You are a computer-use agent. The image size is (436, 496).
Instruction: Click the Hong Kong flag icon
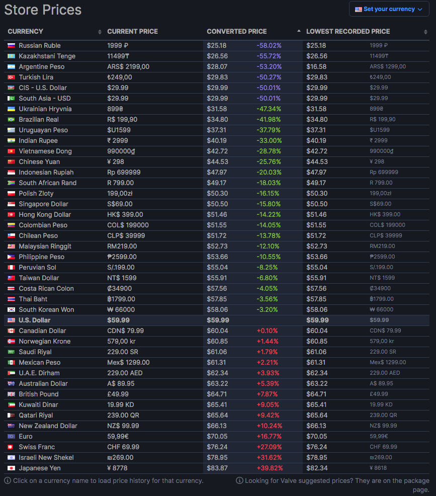coord(12,214)
